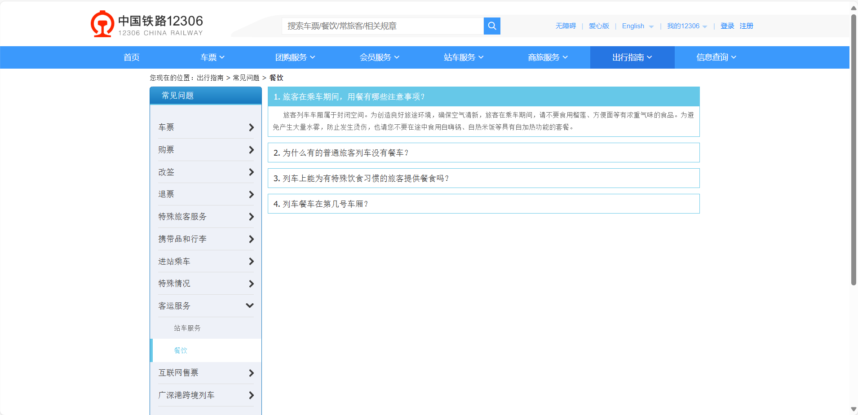This screenshot has width=858, height=415.
Task: Collapse the 客运服务 section chevron
Action: pyautogui.click(x=250, y=306)
